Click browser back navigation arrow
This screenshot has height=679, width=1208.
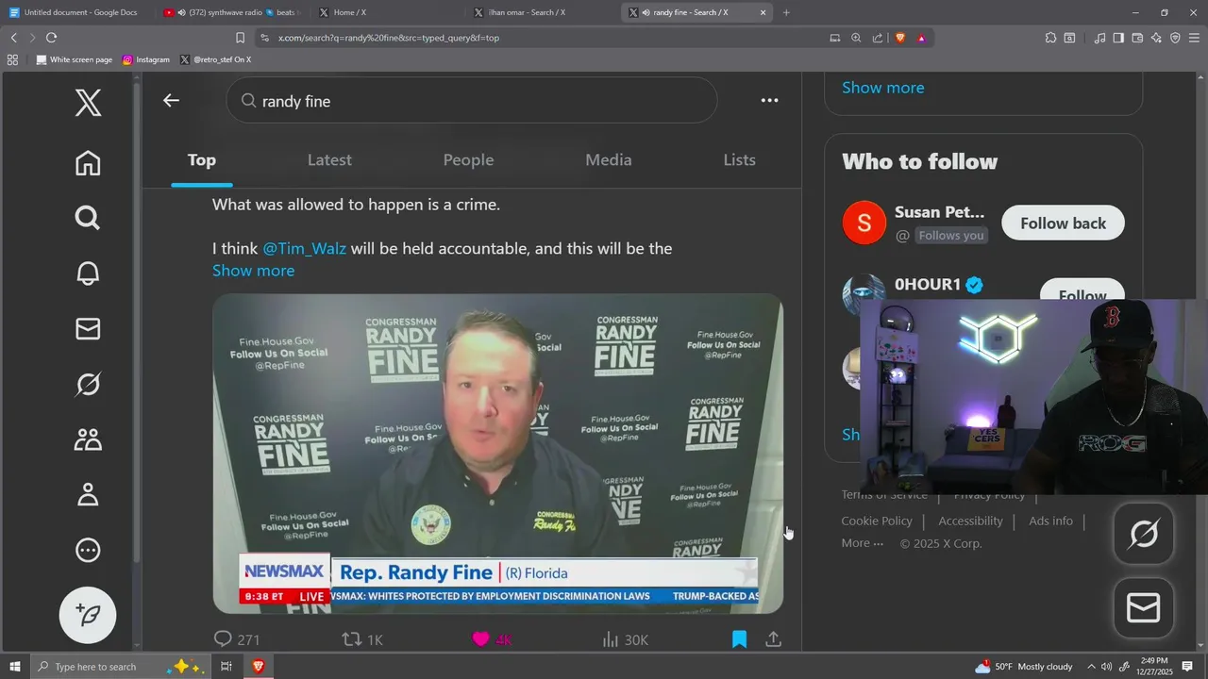(13, 38)
